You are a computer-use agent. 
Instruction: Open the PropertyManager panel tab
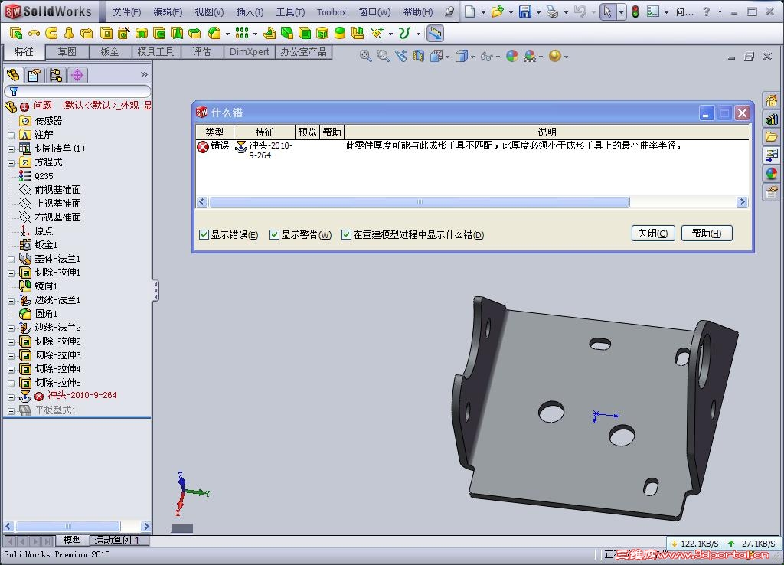click(x=34, y=75)
